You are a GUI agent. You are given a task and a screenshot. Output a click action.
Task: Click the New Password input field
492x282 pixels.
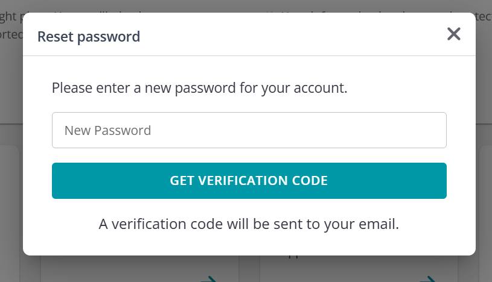(x=249, y=130)
